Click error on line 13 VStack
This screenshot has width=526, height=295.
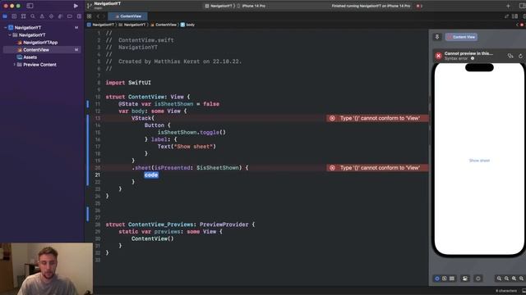(376, 118)
